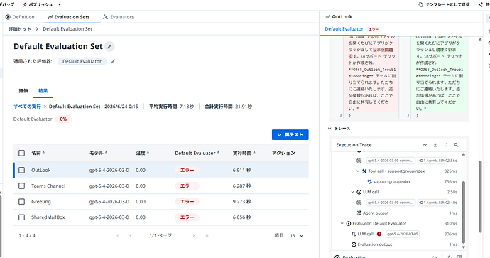Click the right panel's outer scrollbar
The height and width of the screenshot is (258, 490).
[480, 197]
